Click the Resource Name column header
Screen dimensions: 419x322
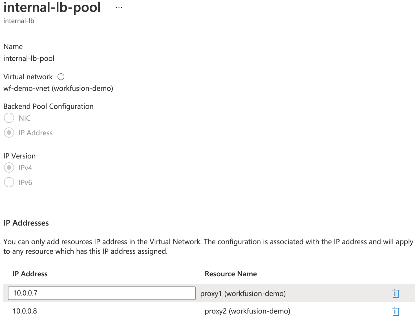click(231, 274)
